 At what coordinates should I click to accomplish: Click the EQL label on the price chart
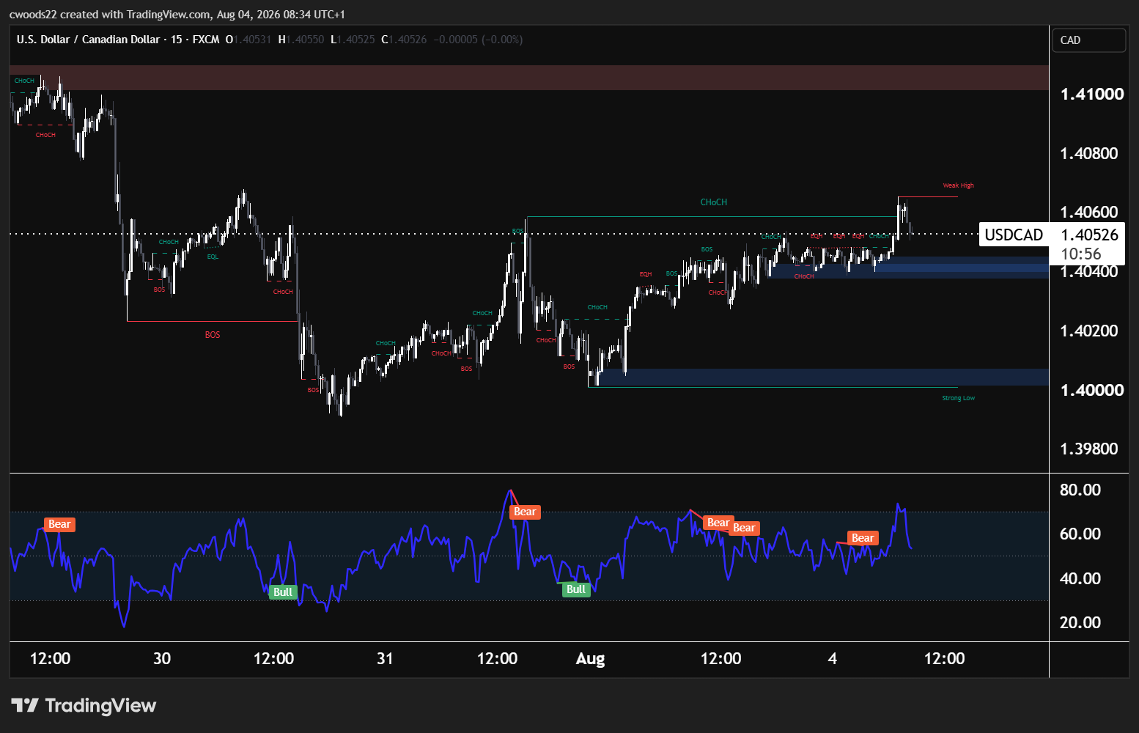[x=213, y=257]
